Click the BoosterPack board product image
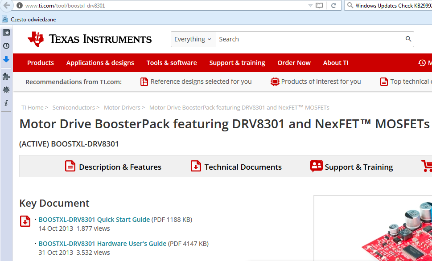 click(397, 231)
